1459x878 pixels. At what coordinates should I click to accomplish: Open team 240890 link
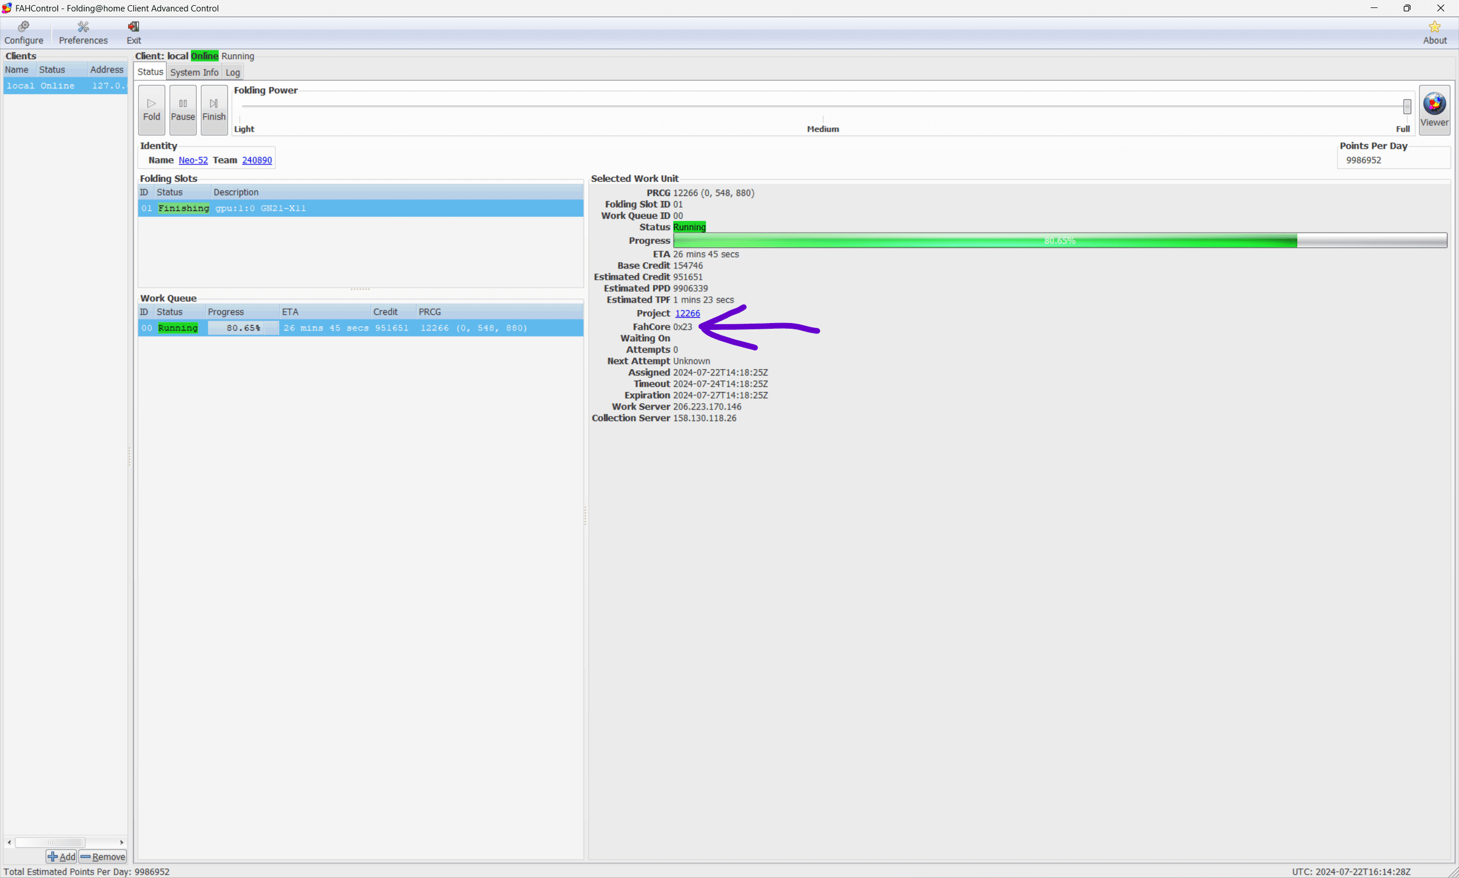point(257,160)
